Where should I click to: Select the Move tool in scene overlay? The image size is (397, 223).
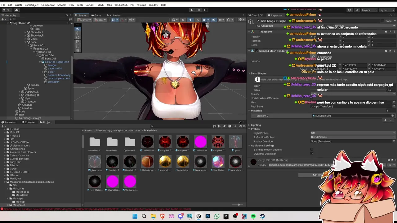pyautogui.click(x=78, y=33)
